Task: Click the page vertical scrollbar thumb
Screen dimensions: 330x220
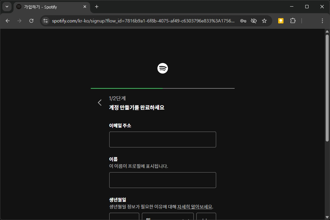Action: [x=327, y=88]
